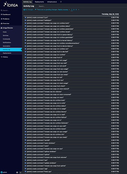Go to Hosts in Director
This screenshot has height=174, width=127.
click(5, 32)
